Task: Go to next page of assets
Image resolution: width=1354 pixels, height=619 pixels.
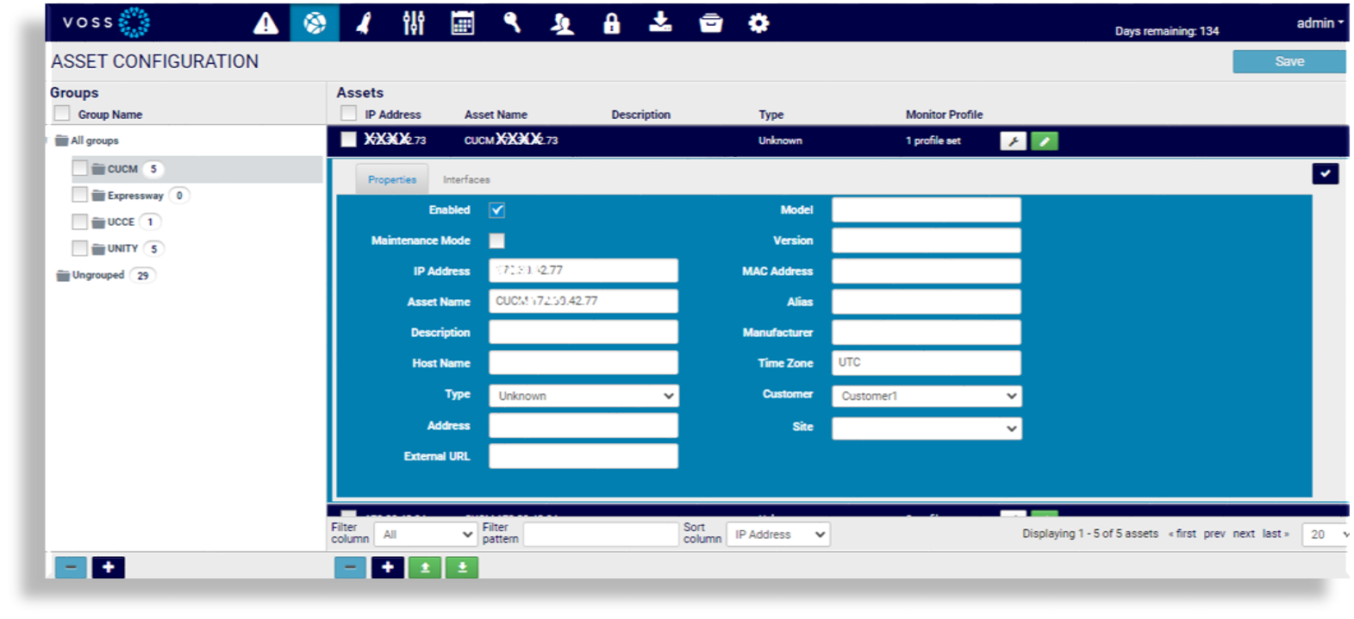Action: tap(1243, 534)
